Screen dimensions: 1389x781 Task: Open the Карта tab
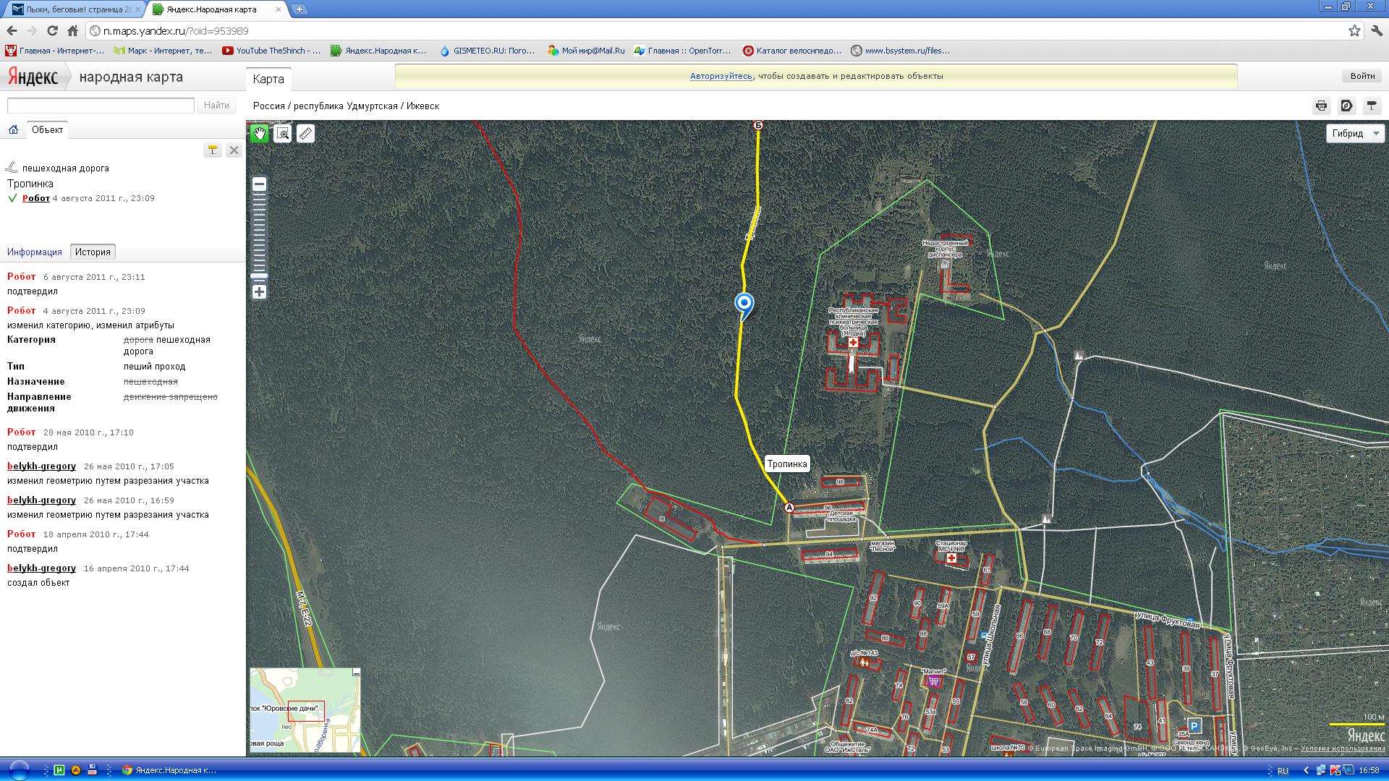click(x=268, y=80)
